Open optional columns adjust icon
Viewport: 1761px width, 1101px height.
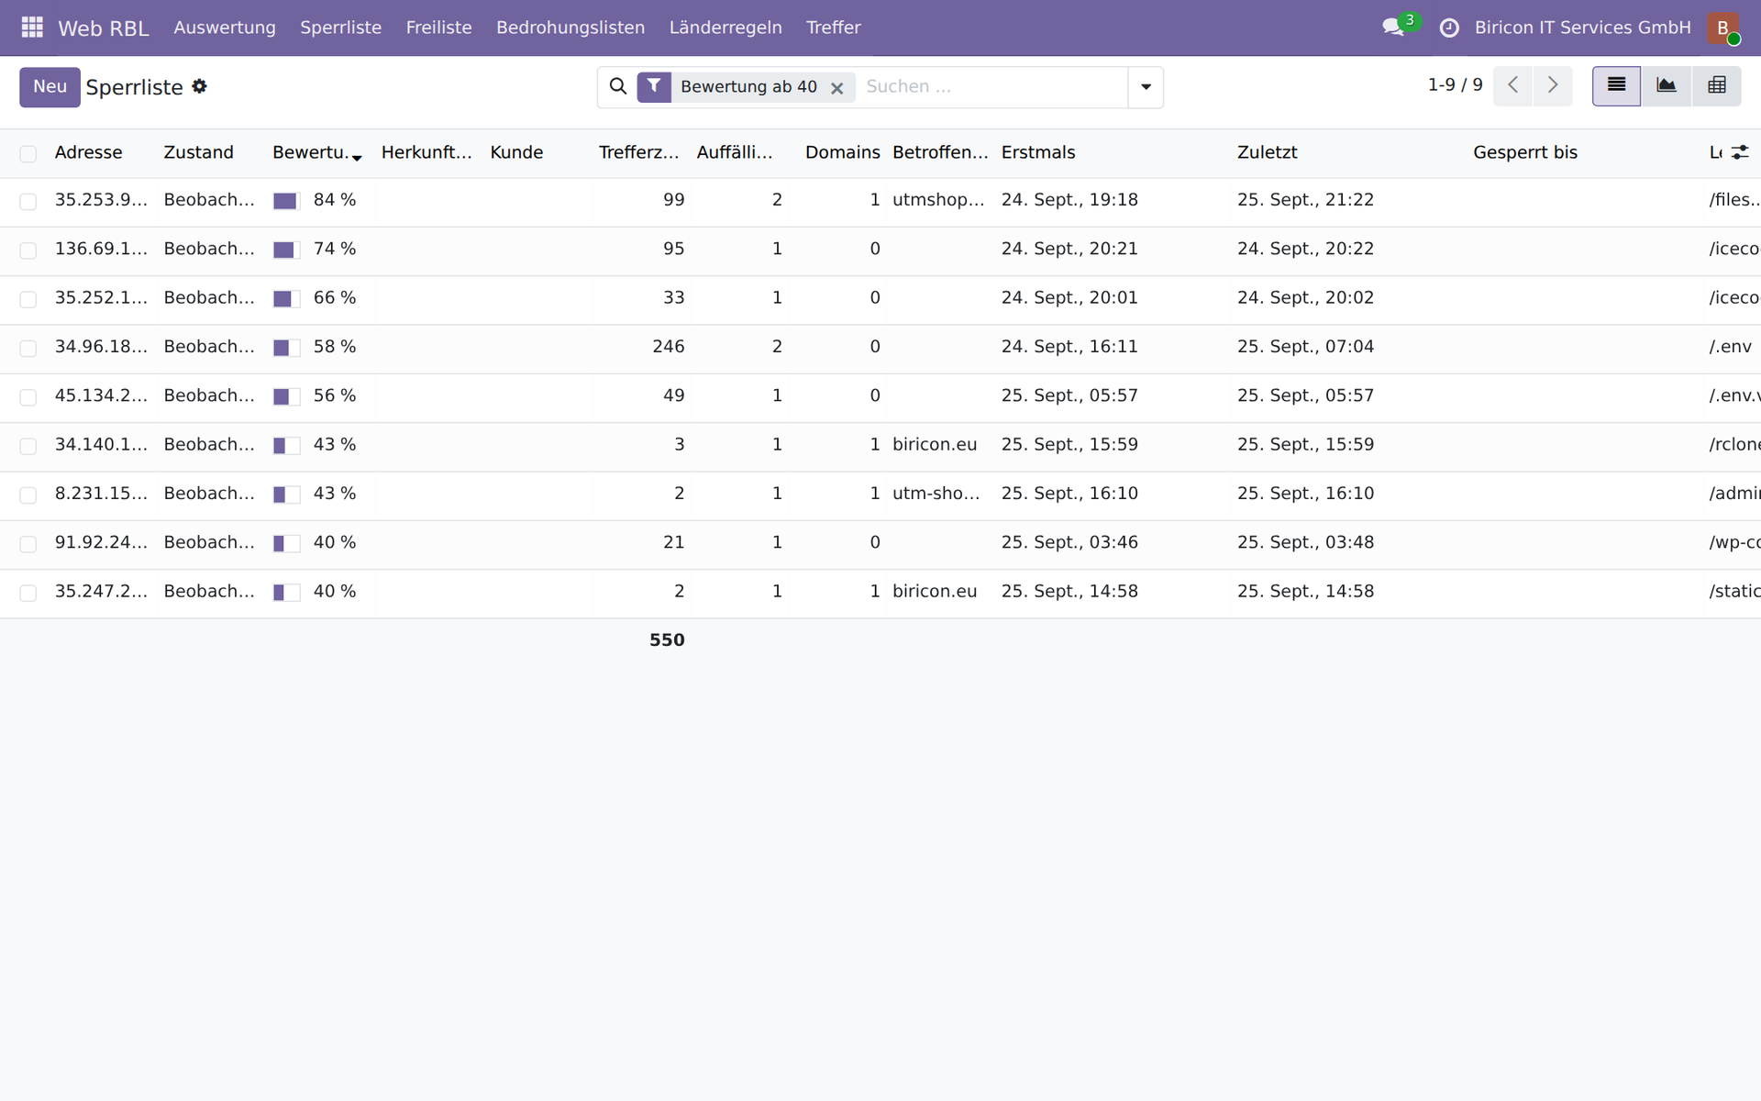(1740, 152)
